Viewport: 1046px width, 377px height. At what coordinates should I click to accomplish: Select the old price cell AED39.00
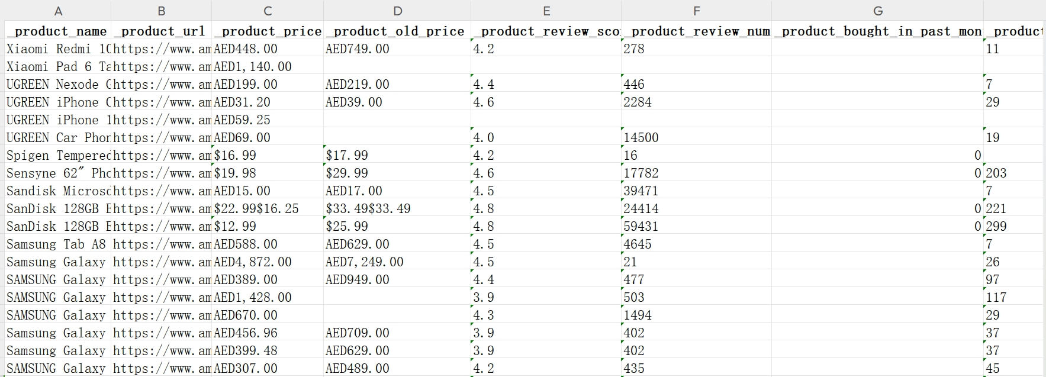pyautogui.click(x=398, y=102)
